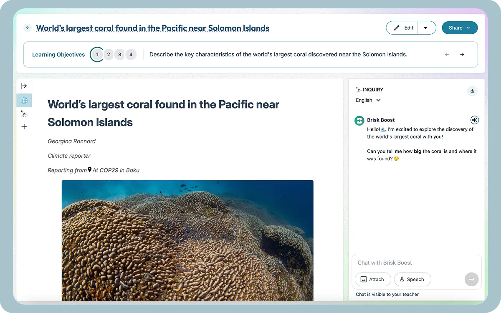Go to next learning objective arrow

click(462, 54)
